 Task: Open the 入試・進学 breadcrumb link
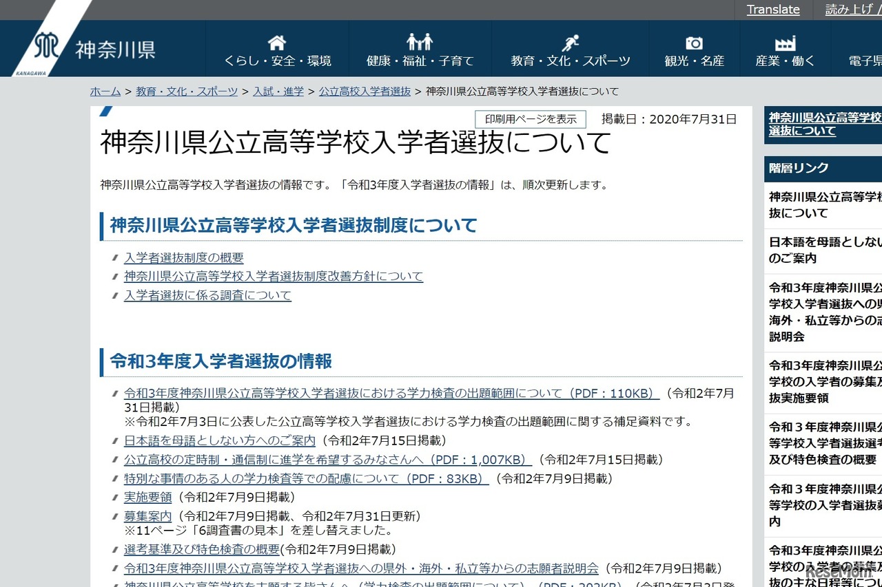tap(278, 91)
